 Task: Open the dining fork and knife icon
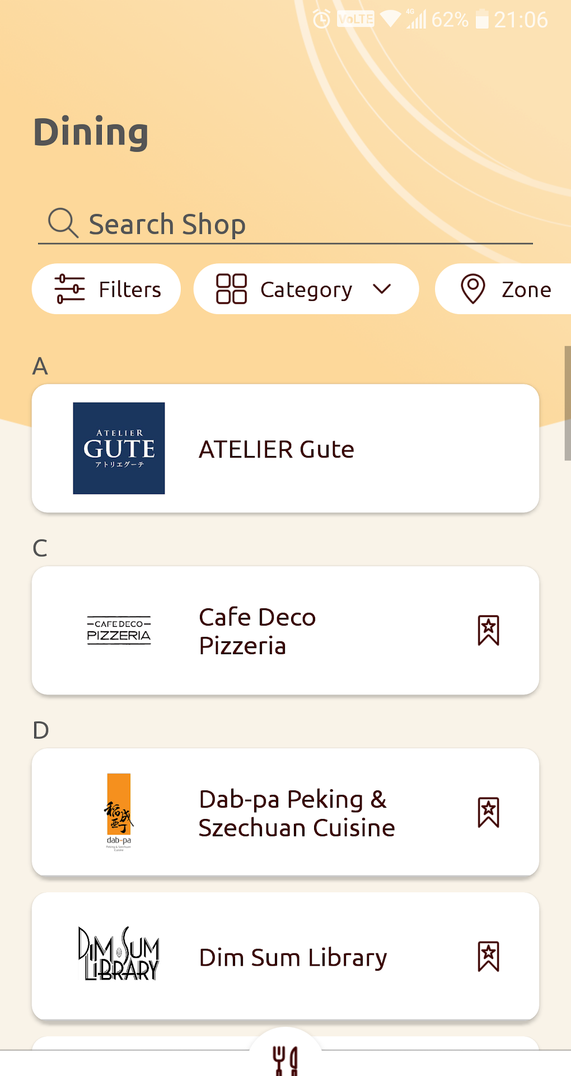pos(285,1060)
